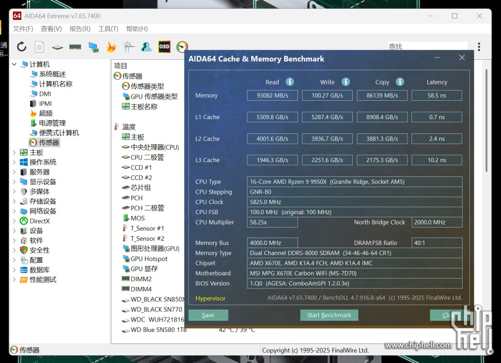Open the three-dot options menu
This screenshot has width=501, height=363.
pos(479,47)
